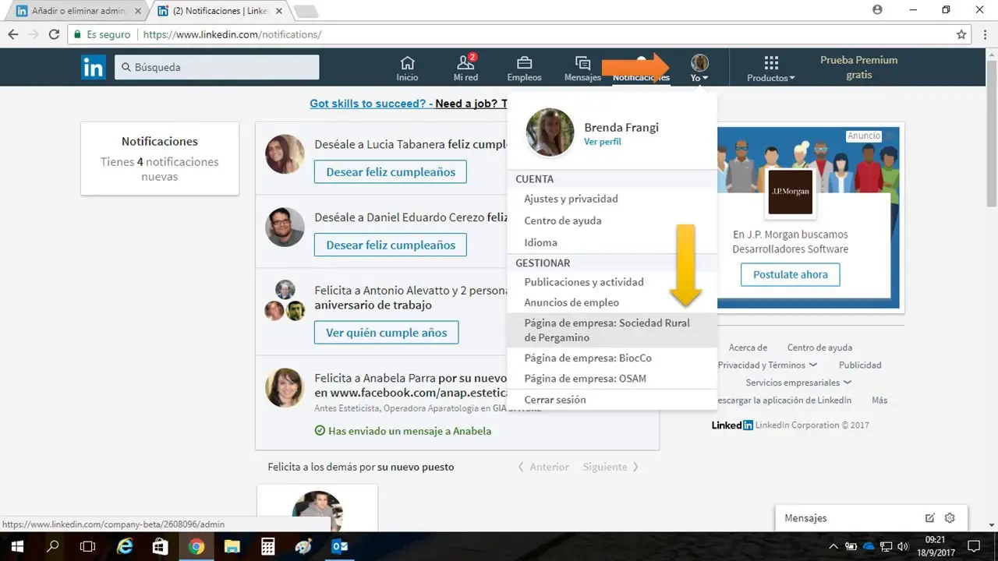This screenshot has height=561, width=998.
Task: Click Postulate ahora in J.P. Morgan ad
Action: point(790,274)
